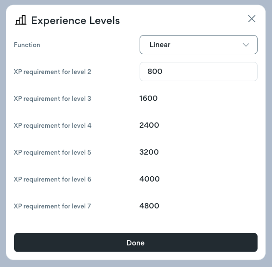
Task: Click the XP requirement for level 4 label
Action: coord(52,125)
